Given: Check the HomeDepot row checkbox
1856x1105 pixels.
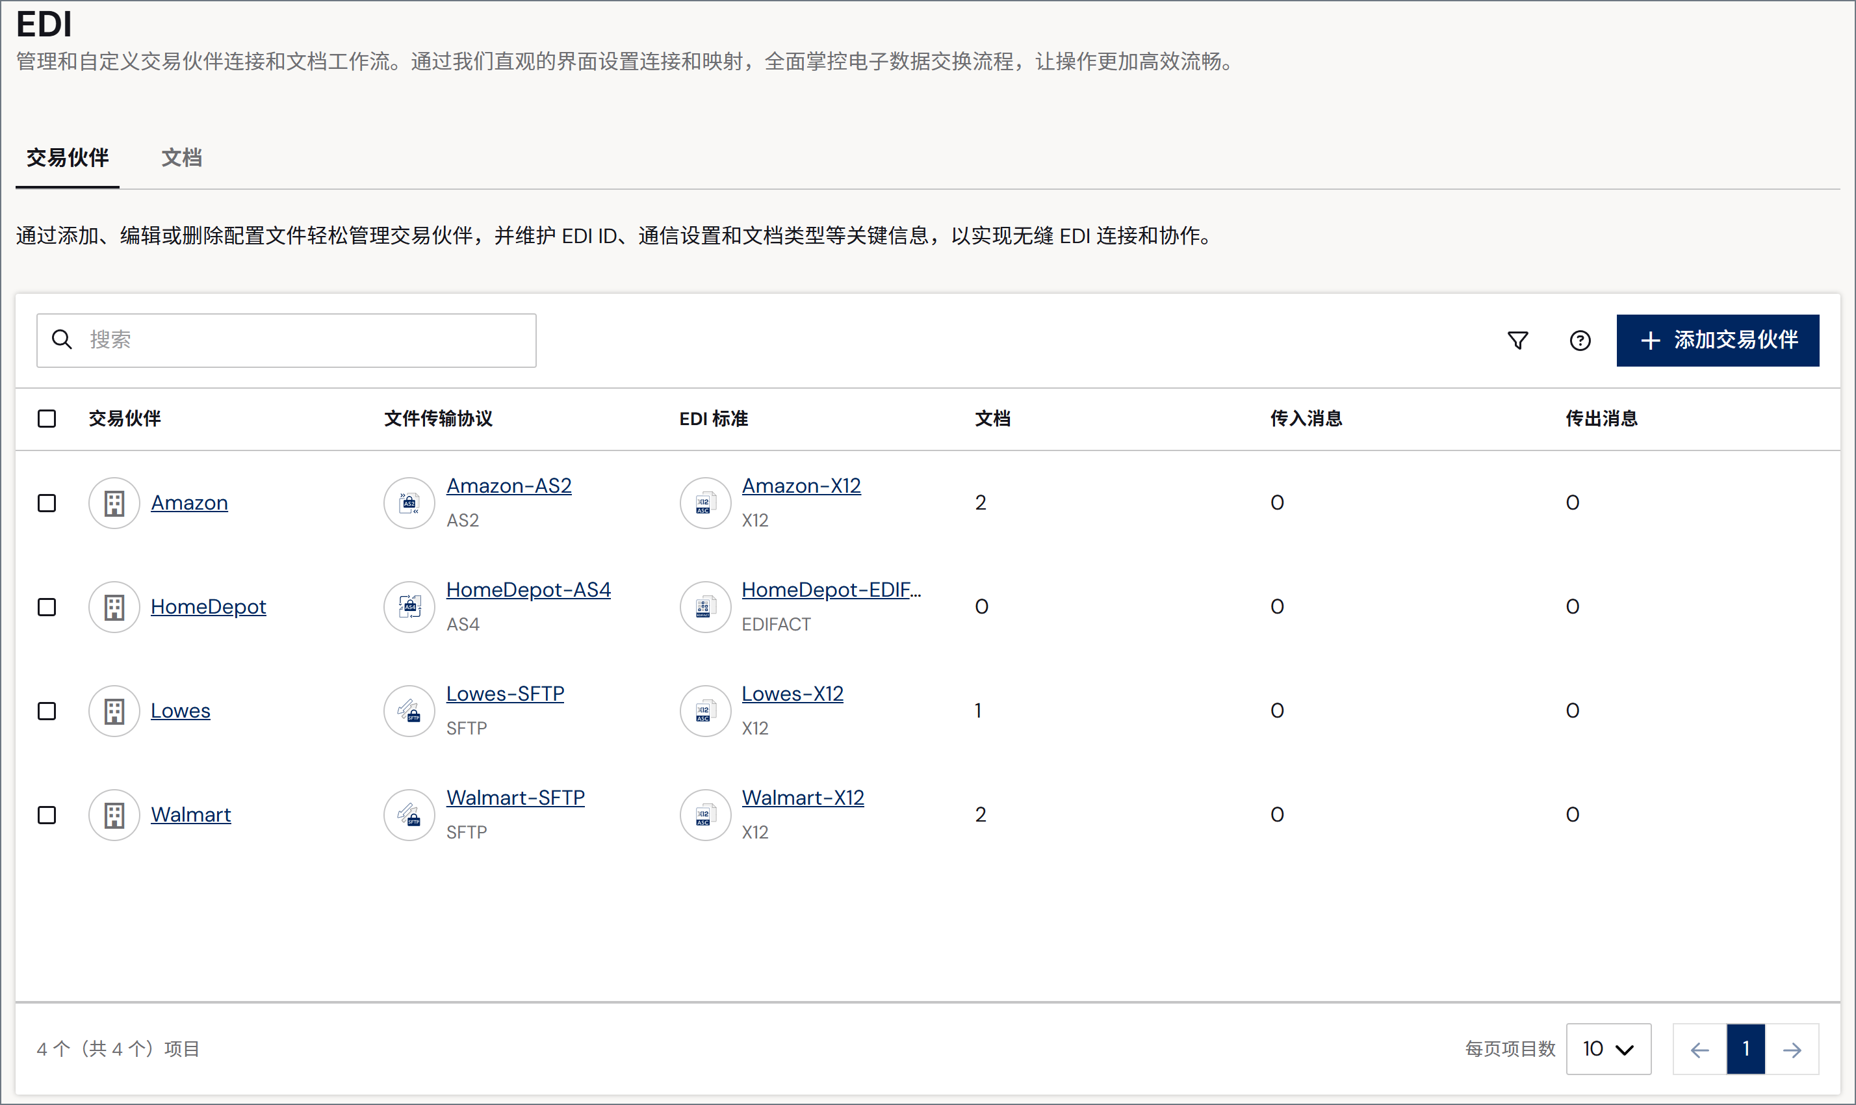Looking at the screenshot, I should click(x=47, y=607).
